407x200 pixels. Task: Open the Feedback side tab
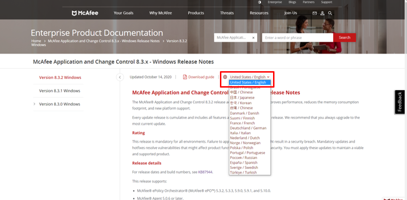pyautogui.click(x=399, y=102)
